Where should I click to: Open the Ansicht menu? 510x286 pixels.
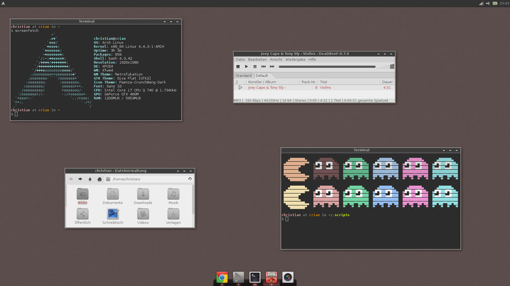click(276, 60)
